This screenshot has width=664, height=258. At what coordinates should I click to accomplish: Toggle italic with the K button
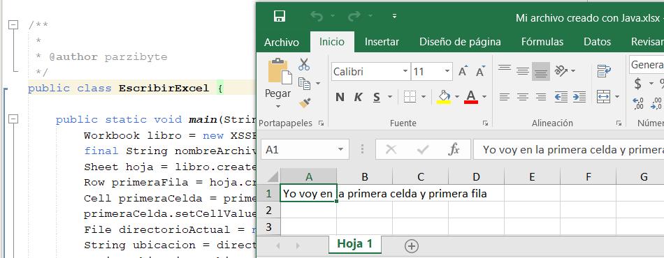[358, 98]
